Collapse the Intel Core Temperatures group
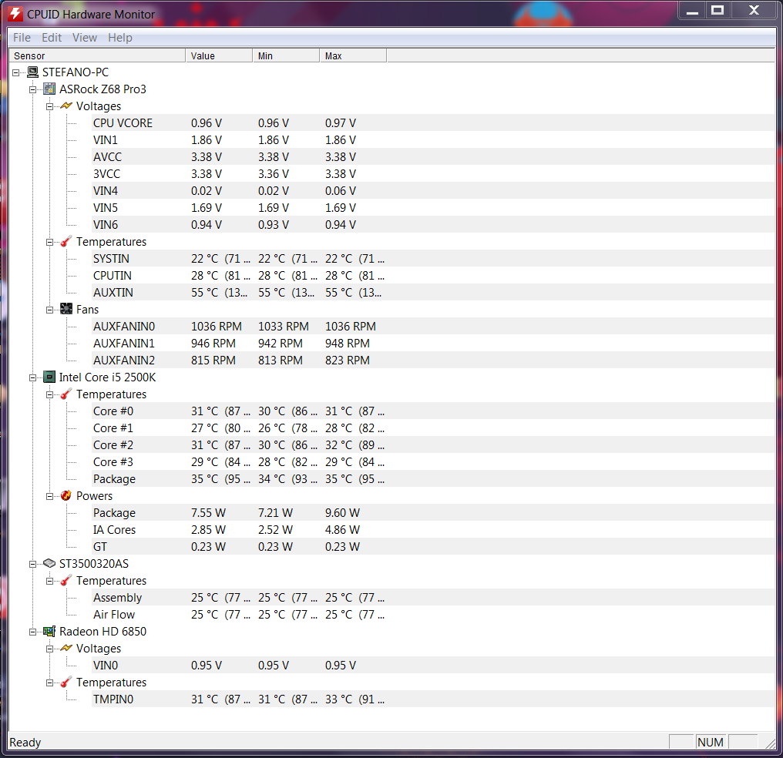Viewport: 783px width, 758px height. pyautogui.click(x=49, y=394)
